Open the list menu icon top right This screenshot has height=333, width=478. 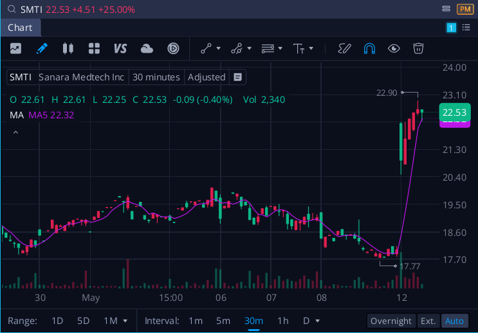click(x=466, y=28)
